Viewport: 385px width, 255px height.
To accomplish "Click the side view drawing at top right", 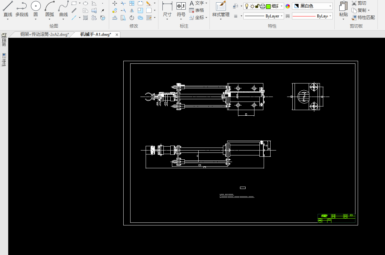I will (308, 97).
